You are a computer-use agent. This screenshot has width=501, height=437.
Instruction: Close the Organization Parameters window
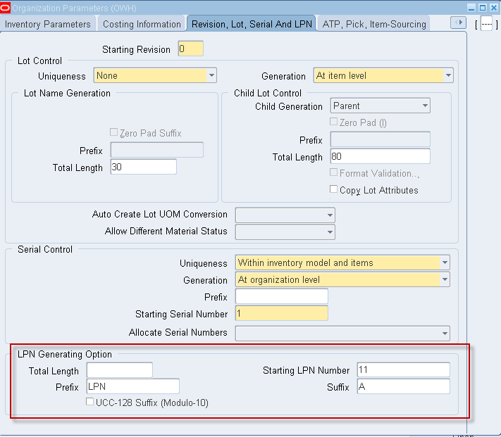[494, 8]
